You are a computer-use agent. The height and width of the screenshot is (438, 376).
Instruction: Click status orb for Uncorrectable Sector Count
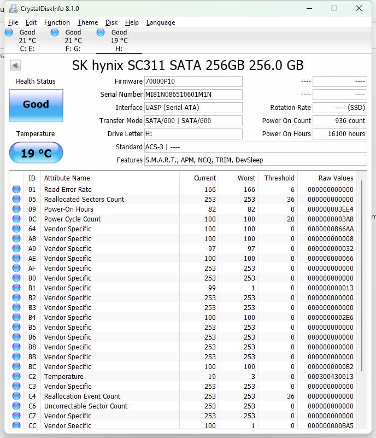coord(16,406)
